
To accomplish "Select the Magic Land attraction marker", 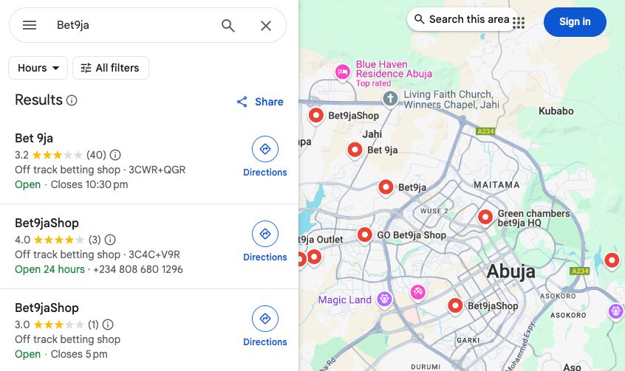I will 385,299.
